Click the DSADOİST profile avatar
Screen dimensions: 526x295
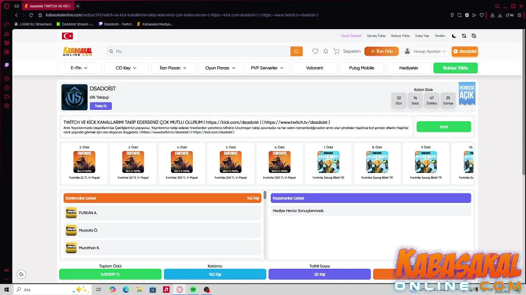pos(74,97)
